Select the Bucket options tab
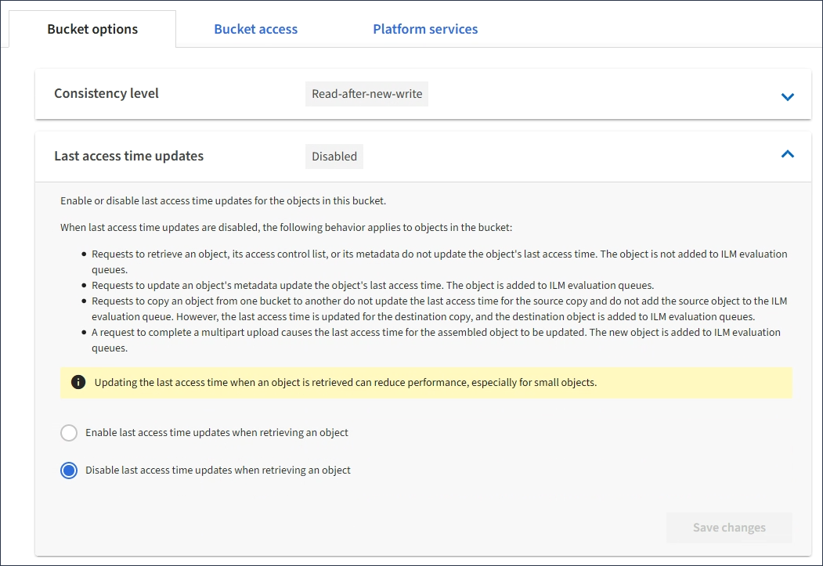This screenshot has width=823, height=566. (92, 29)
